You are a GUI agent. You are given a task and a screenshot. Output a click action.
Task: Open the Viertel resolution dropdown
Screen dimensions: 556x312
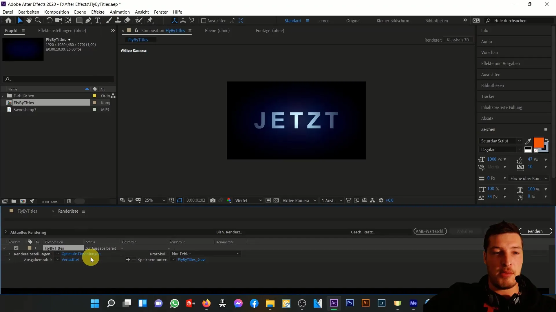point(248,200)
